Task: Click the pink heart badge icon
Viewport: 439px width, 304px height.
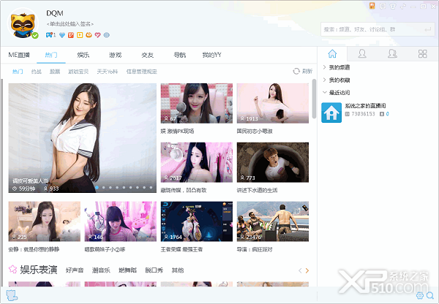Action: (97, 35)
